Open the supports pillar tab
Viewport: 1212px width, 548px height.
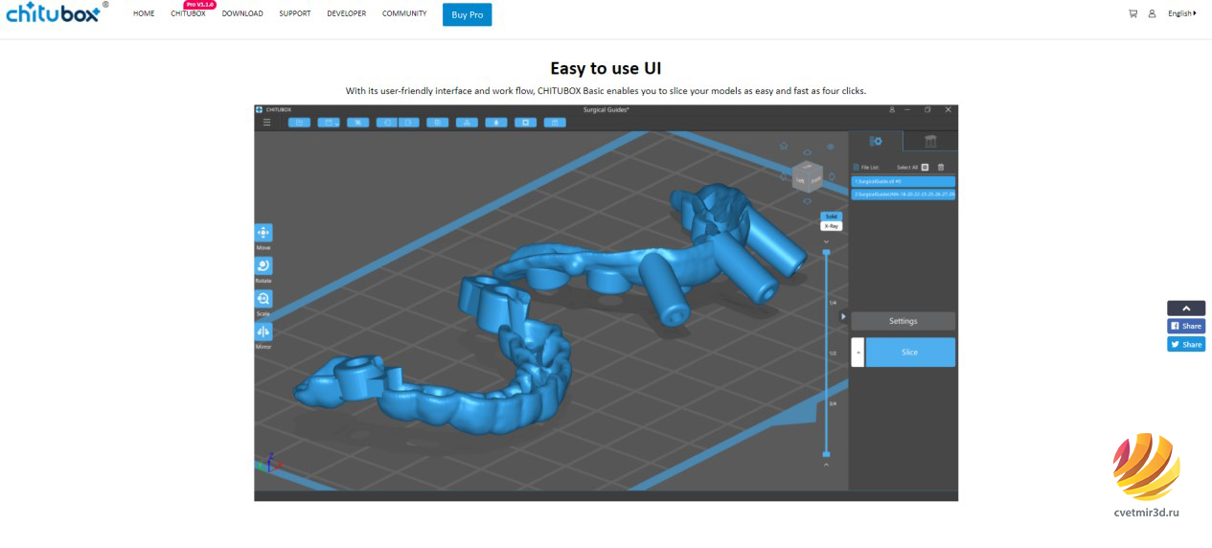[929, 141]
